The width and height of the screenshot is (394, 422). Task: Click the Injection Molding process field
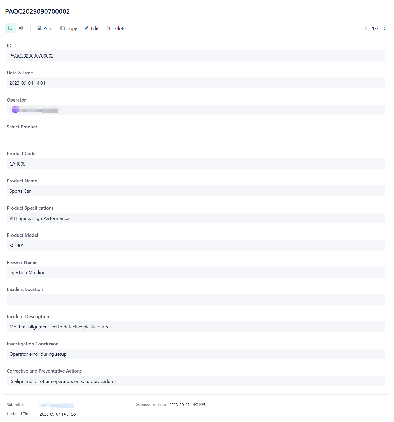click(196, 273)
